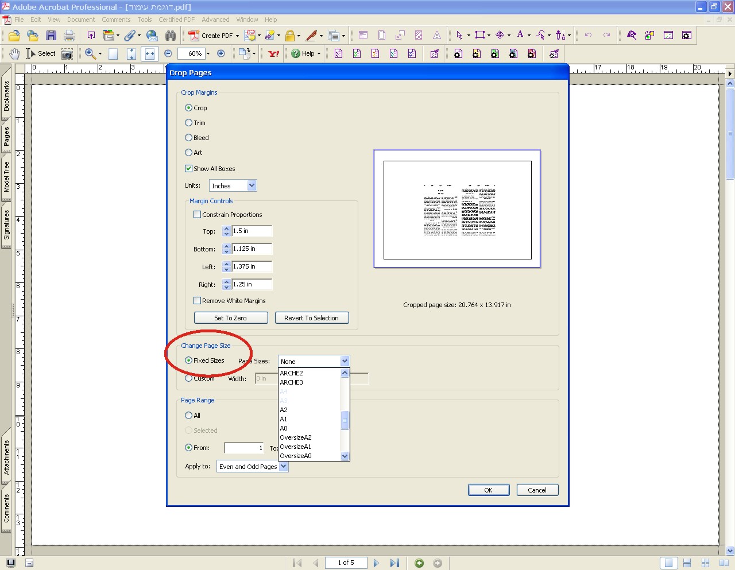Select the Trim radio button
The image size is (735, 570).
[188, 123]
